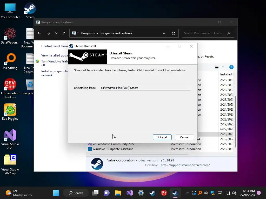Show hidden system tray icons
The image size is (266, 199).
pos(188,193)
